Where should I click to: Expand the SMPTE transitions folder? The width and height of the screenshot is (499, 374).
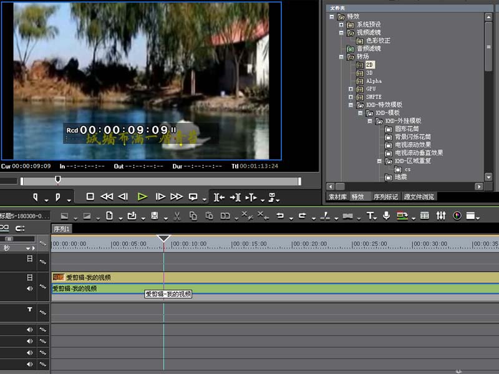[x=351, y=97]
